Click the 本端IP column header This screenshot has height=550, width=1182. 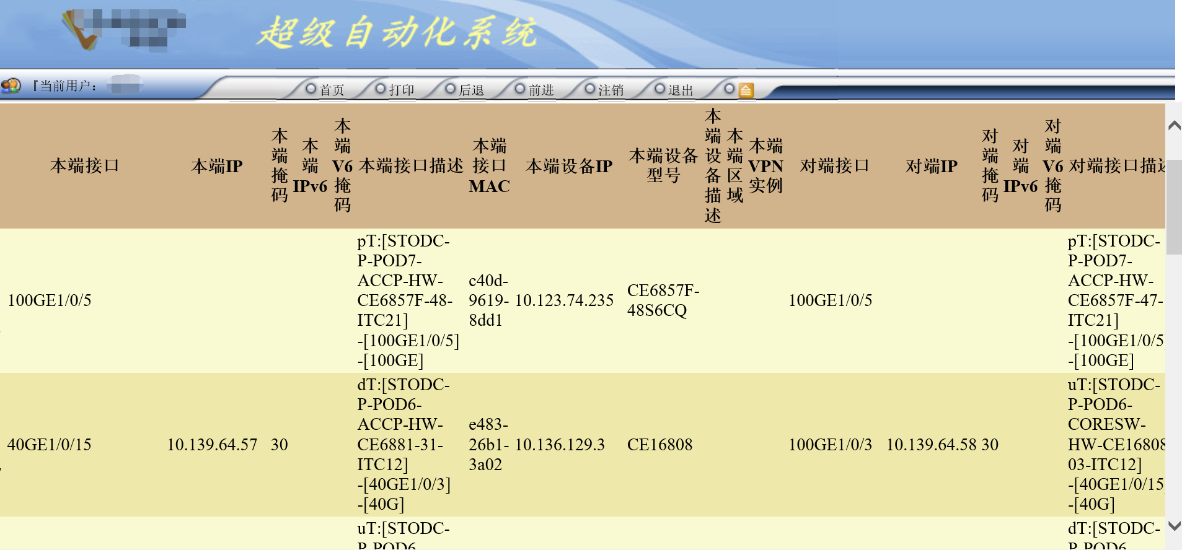pyautogui.click(x=217, y=166)
